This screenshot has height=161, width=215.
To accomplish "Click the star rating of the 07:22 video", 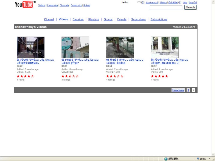I will (25, 76).
